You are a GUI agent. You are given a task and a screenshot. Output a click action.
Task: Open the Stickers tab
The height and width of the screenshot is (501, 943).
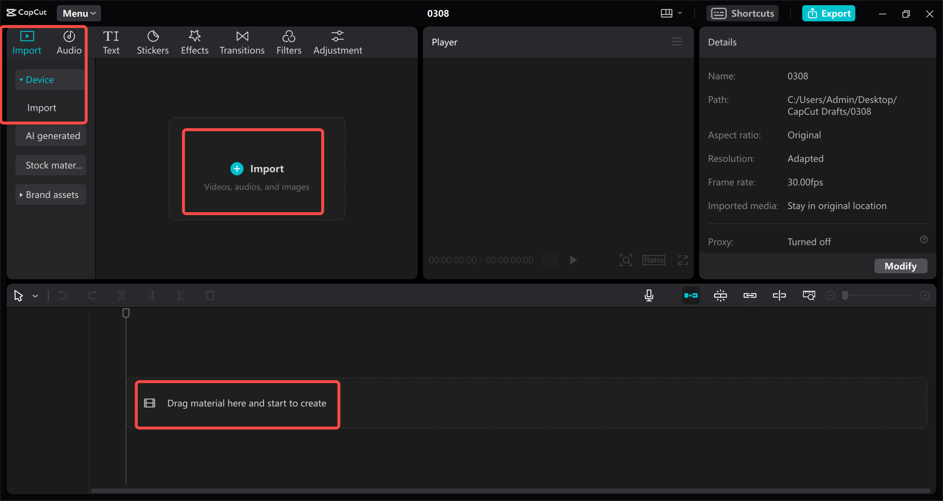(x=153, y=42)
